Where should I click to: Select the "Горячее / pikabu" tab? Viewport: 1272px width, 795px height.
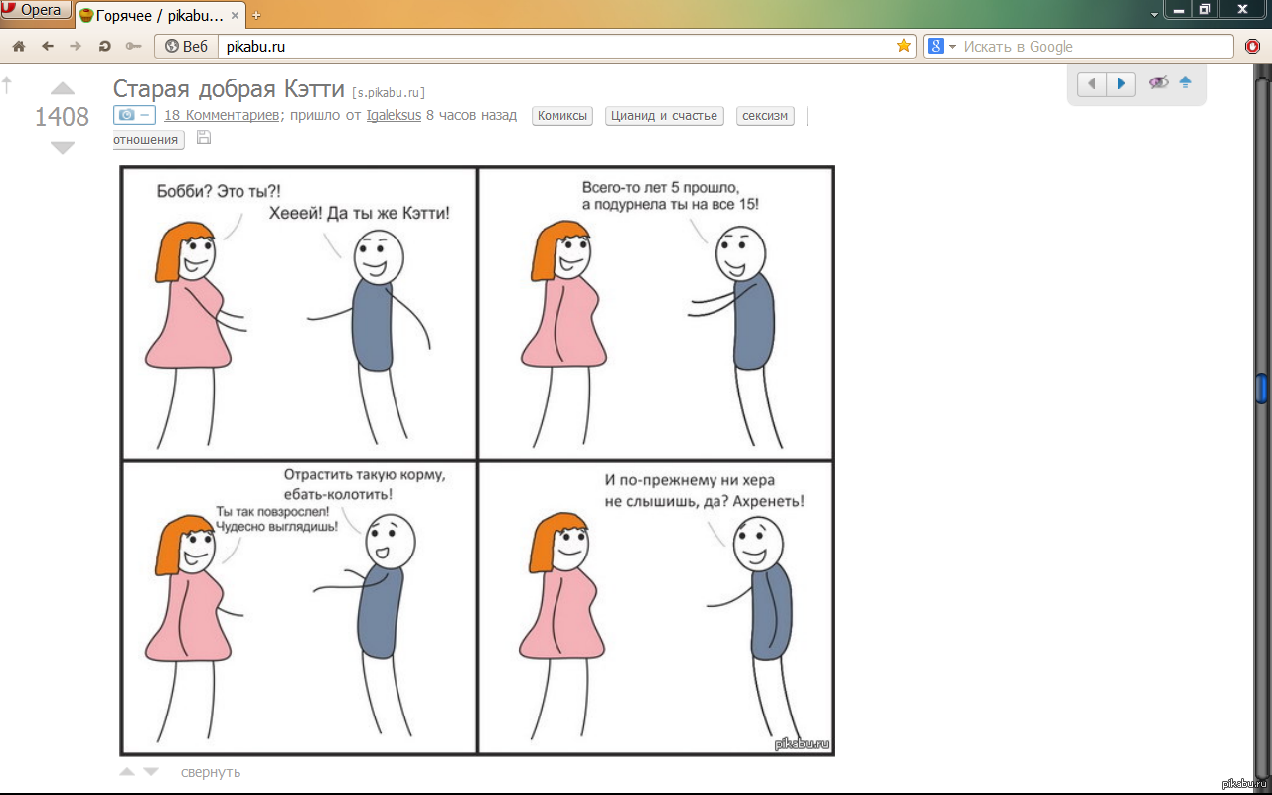tap(157, 15)
